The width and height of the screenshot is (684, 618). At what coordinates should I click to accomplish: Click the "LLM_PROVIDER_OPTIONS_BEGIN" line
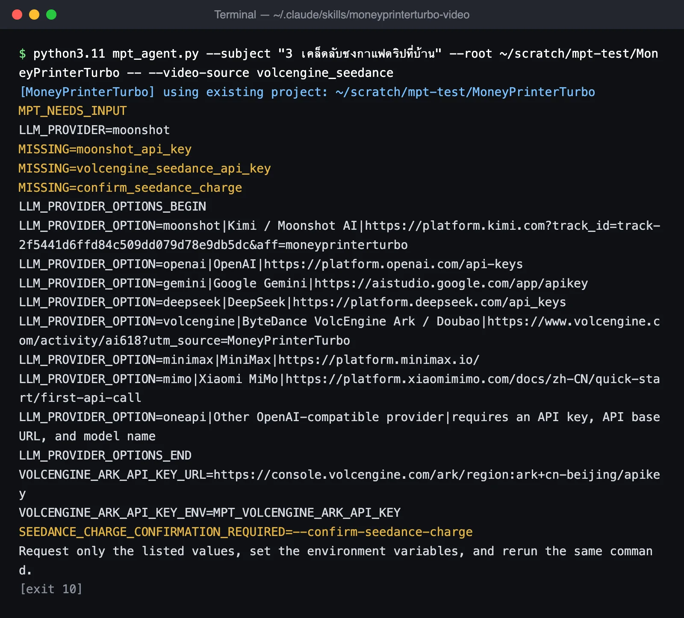tap(112, 206)
